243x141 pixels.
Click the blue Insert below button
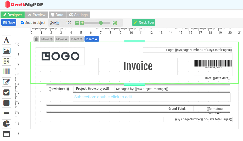click(92, 39)
